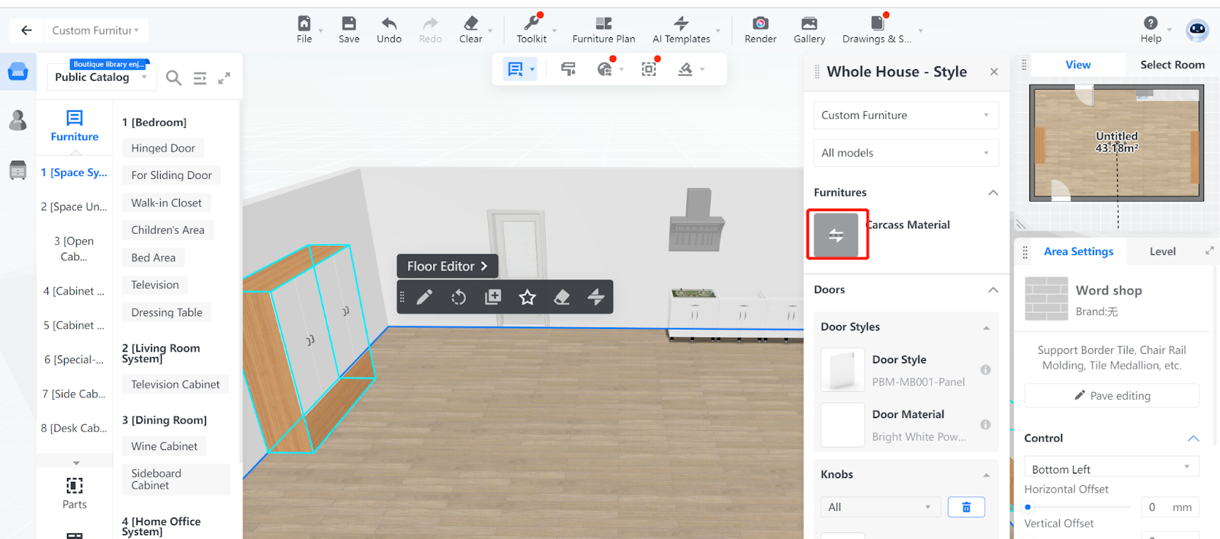Switch to the Level tab
This screenshot has height=539, width=1220.
click(x=1162, y=252)
